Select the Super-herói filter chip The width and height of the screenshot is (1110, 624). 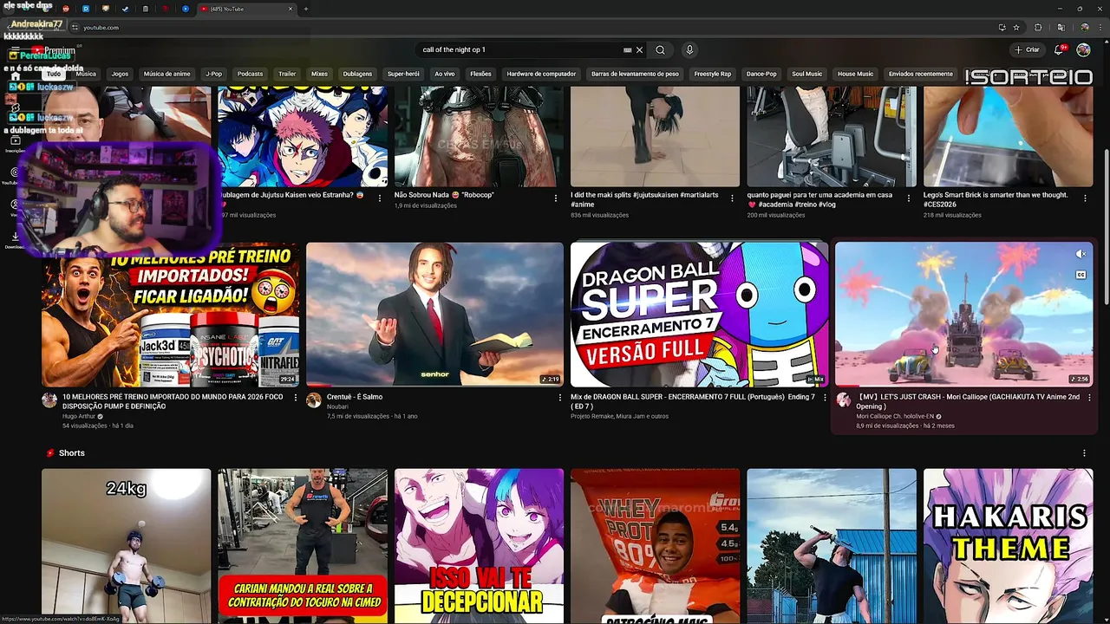click(403, 74)
